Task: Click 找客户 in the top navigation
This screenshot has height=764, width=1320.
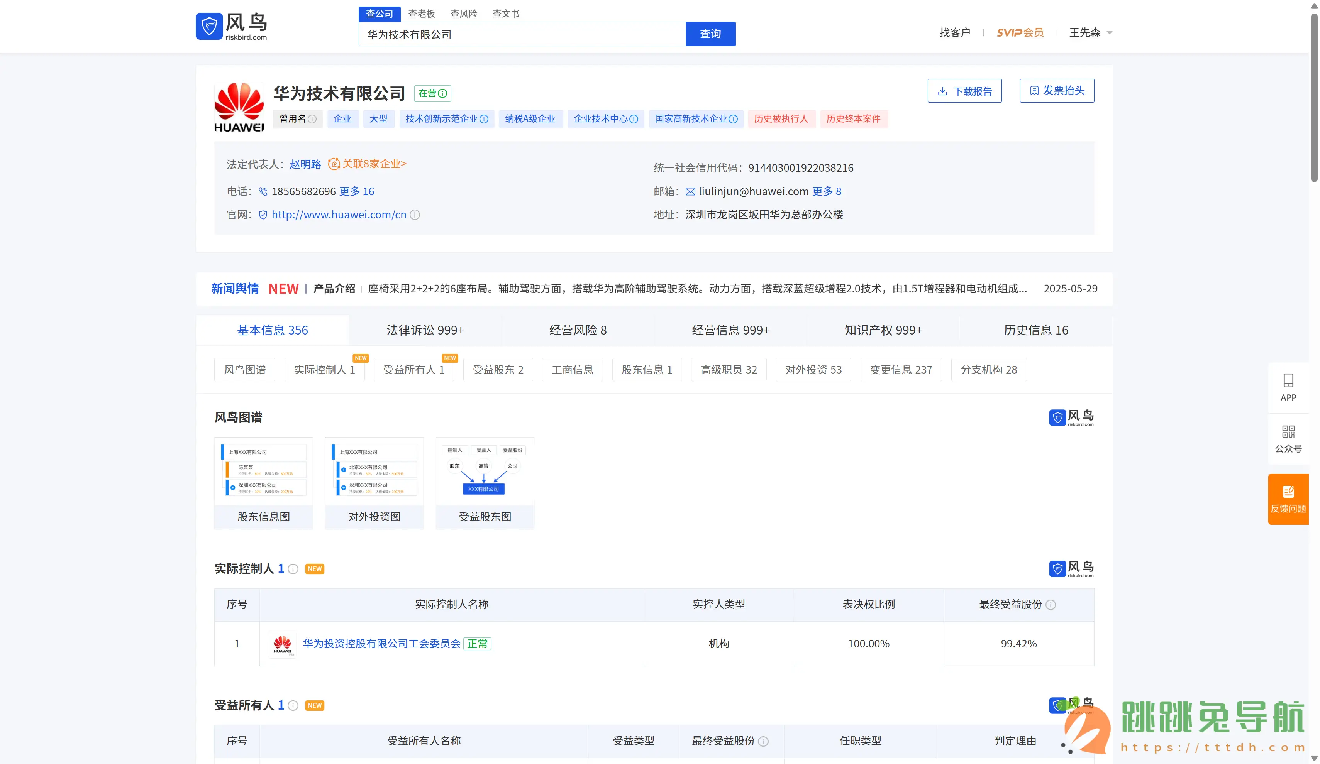Action: pyautogui.click(x=955, y=33)
